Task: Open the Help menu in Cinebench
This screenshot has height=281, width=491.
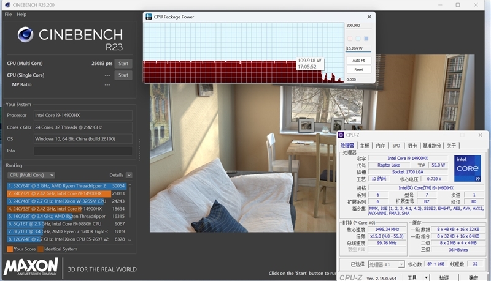Action: tap(21, 14)
